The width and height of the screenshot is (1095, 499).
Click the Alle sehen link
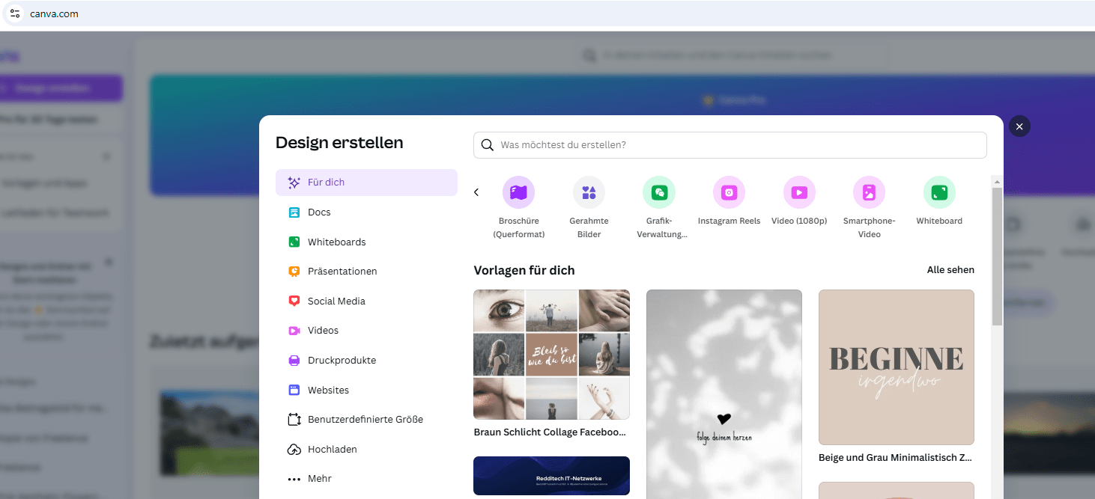point(950,270)
